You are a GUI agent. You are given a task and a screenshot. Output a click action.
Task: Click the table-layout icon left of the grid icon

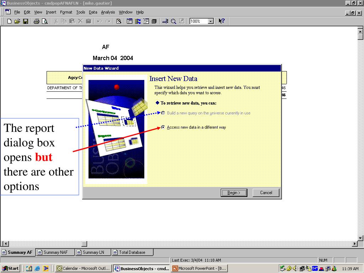[146, 21]
